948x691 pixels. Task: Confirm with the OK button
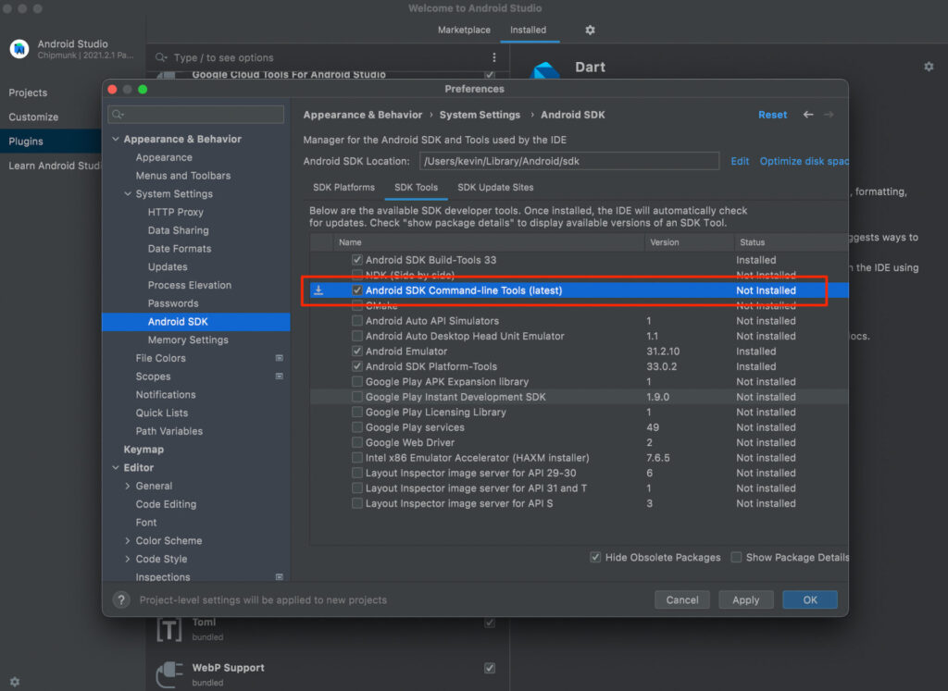pyautogui.click(x=809, y=599)
